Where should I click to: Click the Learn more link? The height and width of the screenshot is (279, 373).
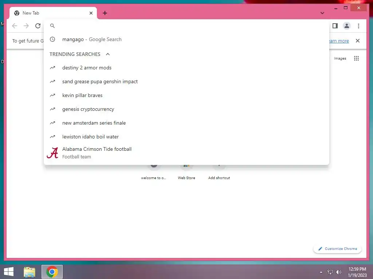click(339, 41)
